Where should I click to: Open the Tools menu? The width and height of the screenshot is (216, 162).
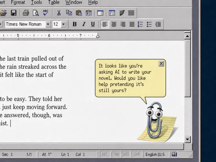(37, 2)
